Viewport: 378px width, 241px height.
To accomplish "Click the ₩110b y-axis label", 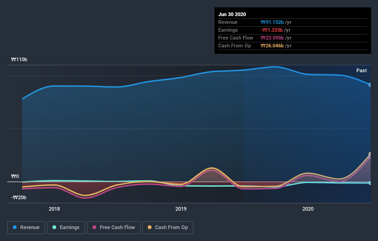I will coord(19,59).
